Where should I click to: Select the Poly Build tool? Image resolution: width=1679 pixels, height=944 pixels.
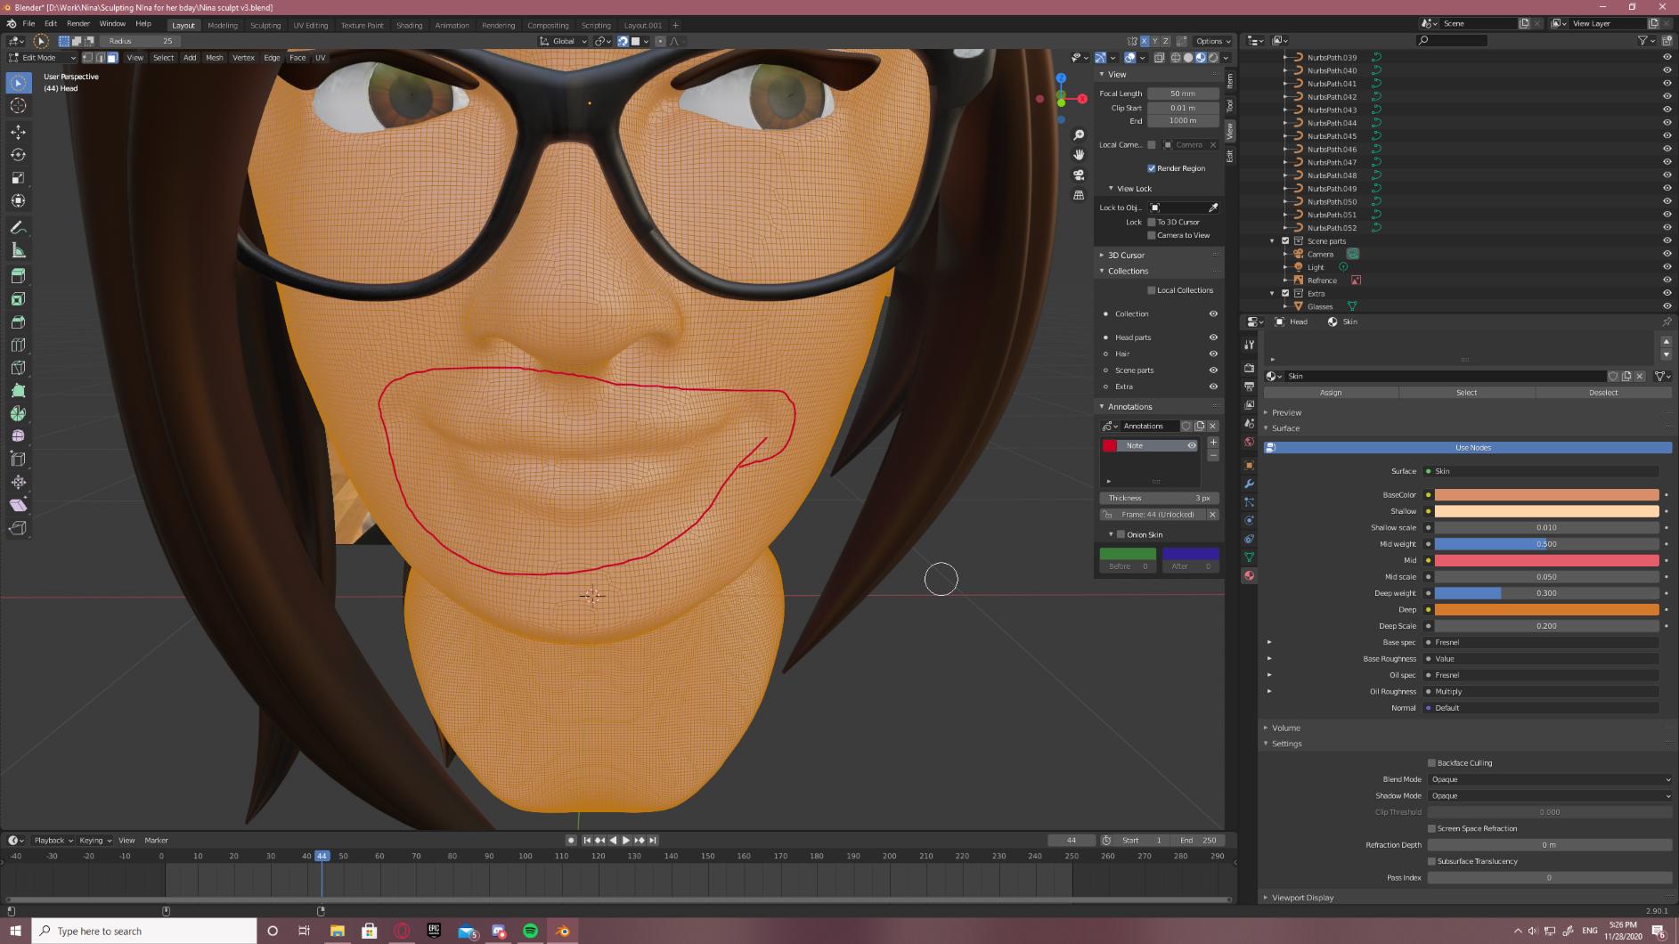[x=18, y=391]
